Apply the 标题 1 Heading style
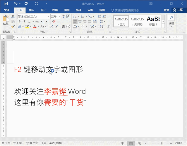Image resolution: width=187 pixels, height=146 pixels. tap(153, 21)
